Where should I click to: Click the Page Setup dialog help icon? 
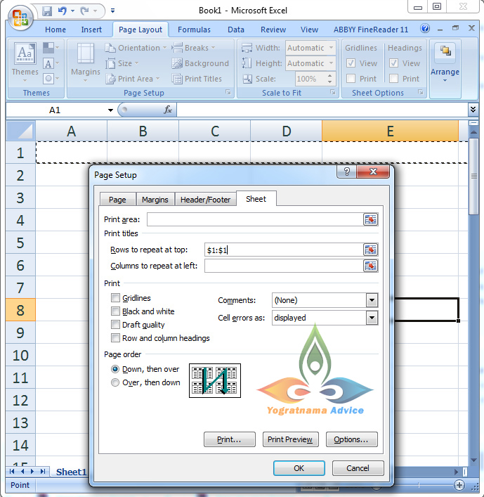(x=346, y=174)
